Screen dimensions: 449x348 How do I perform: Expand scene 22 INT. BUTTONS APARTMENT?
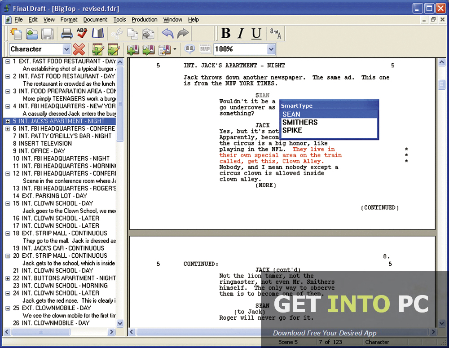point(8,278)
